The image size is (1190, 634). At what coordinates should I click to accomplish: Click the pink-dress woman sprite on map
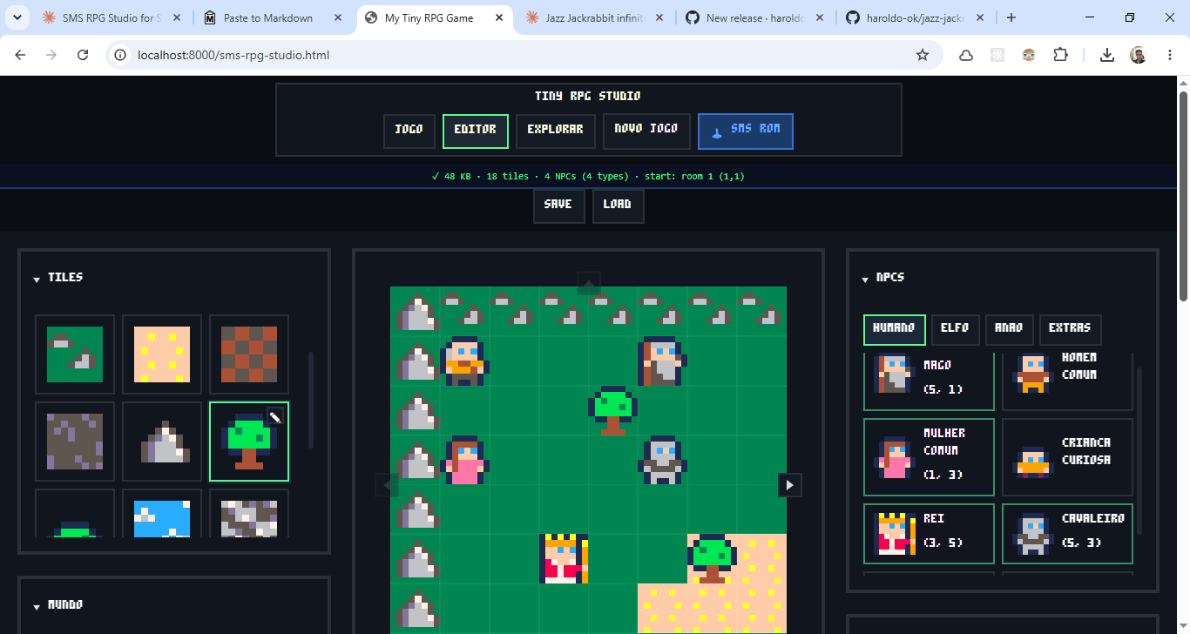point(464,460)
